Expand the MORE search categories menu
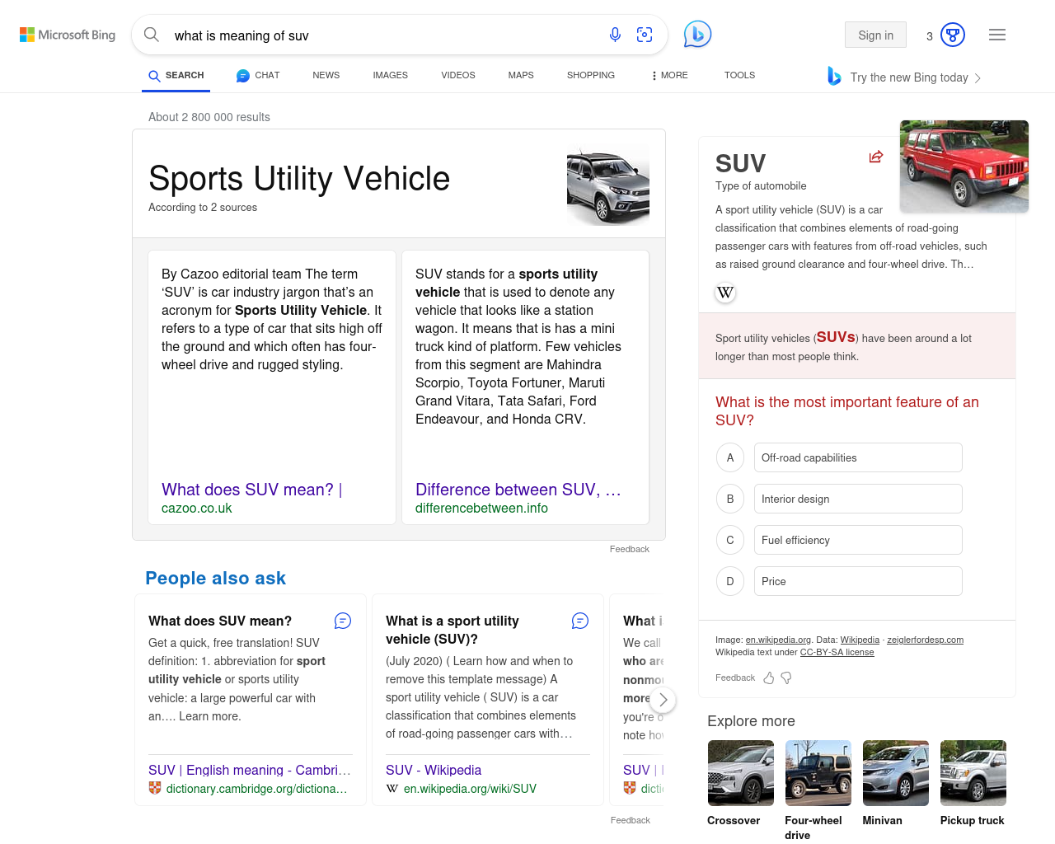 (669, 75)
